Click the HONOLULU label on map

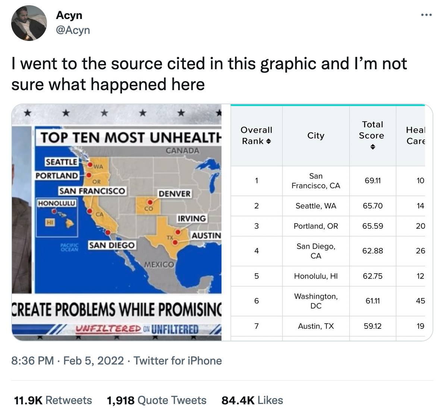pyautogui.click(x=57, y=203)
